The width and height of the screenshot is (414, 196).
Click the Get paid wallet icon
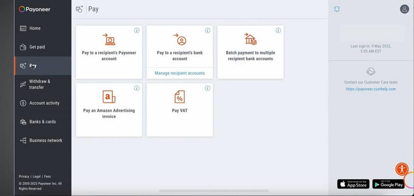[x=23, y=47]
